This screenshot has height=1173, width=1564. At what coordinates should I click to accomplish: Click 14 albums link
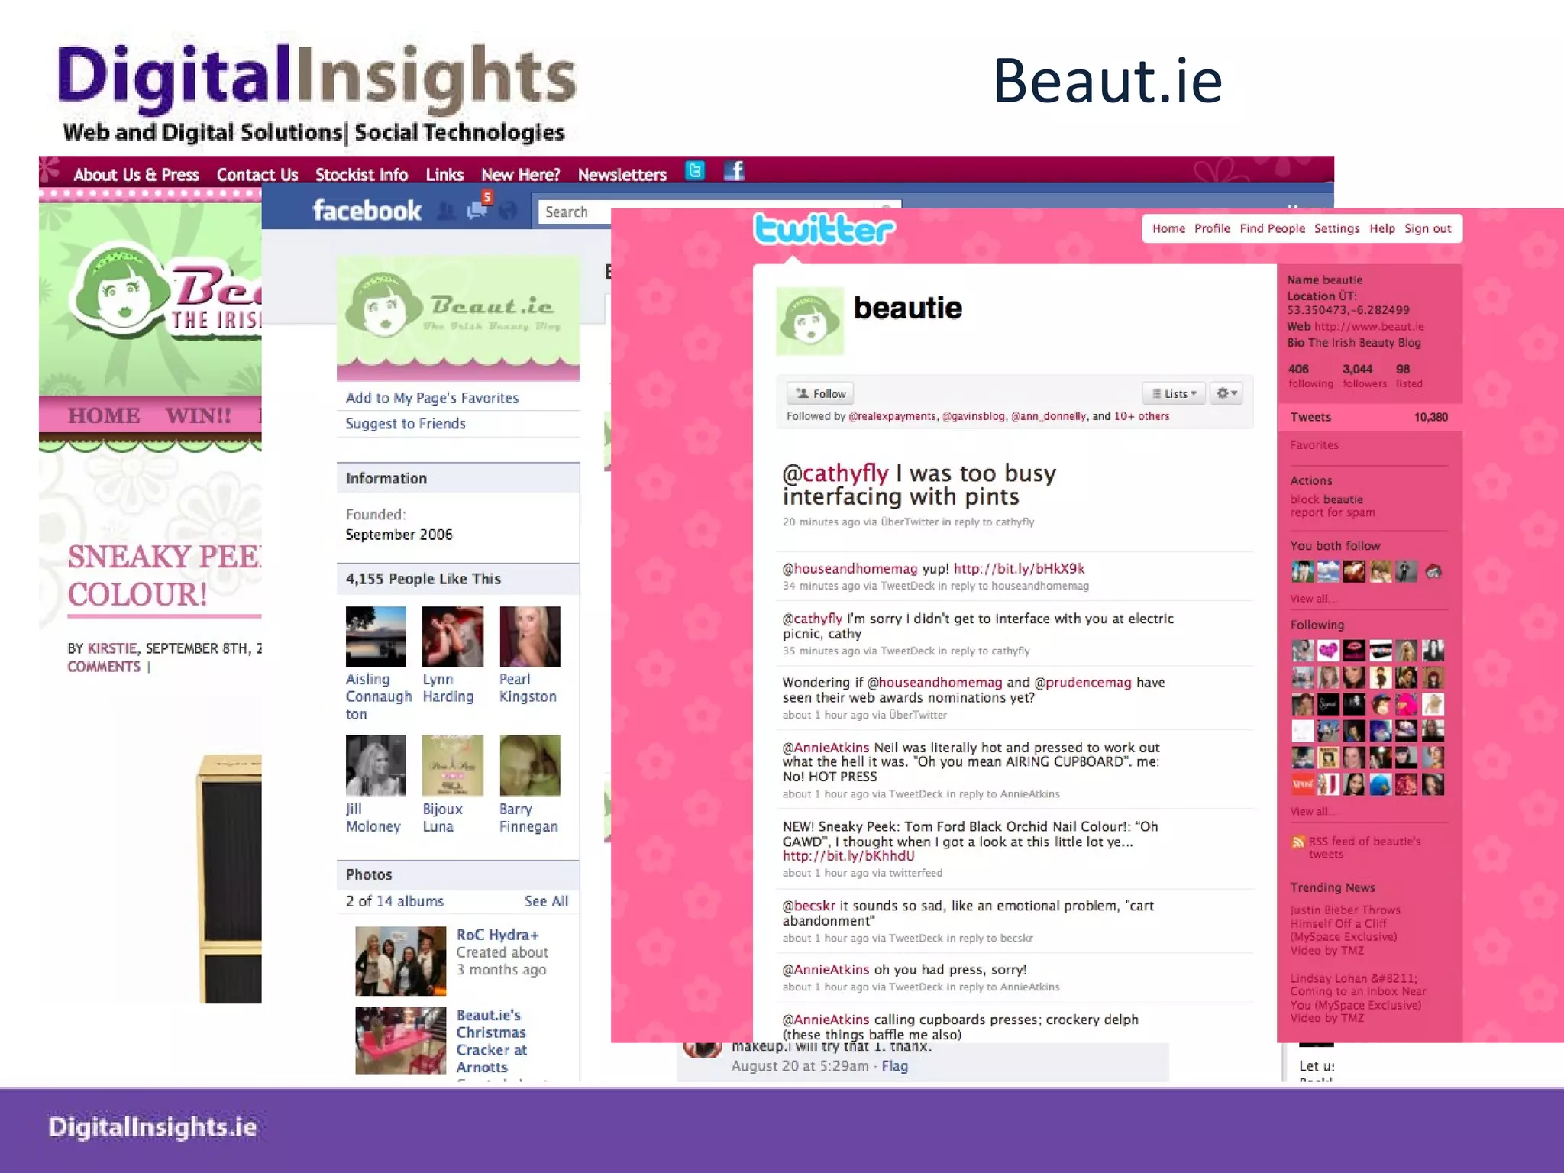pyautogui.click(x=409, y=901)
